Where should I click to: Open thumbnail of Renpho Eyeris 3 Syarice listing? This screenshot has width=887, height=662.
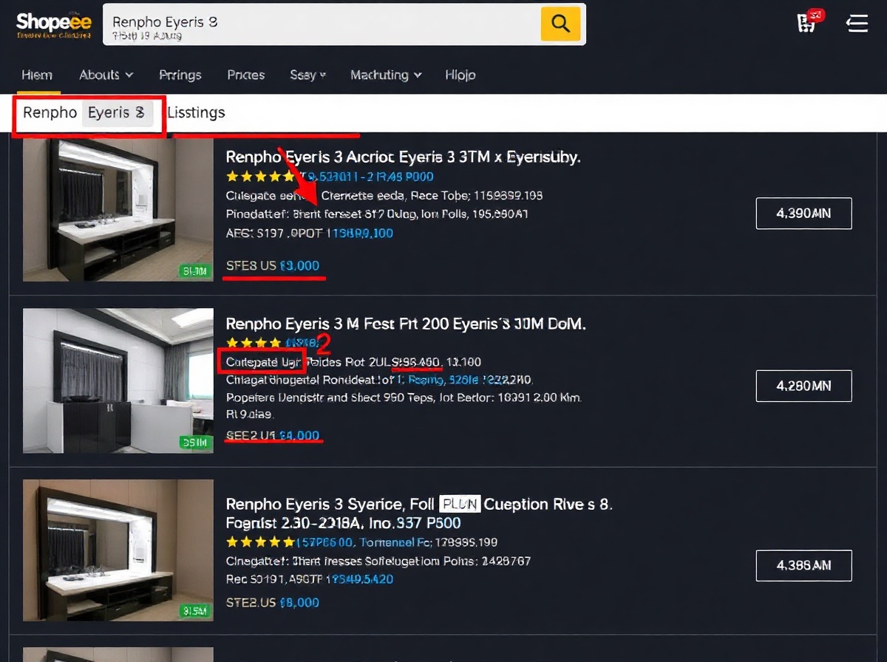pos(118,550)
